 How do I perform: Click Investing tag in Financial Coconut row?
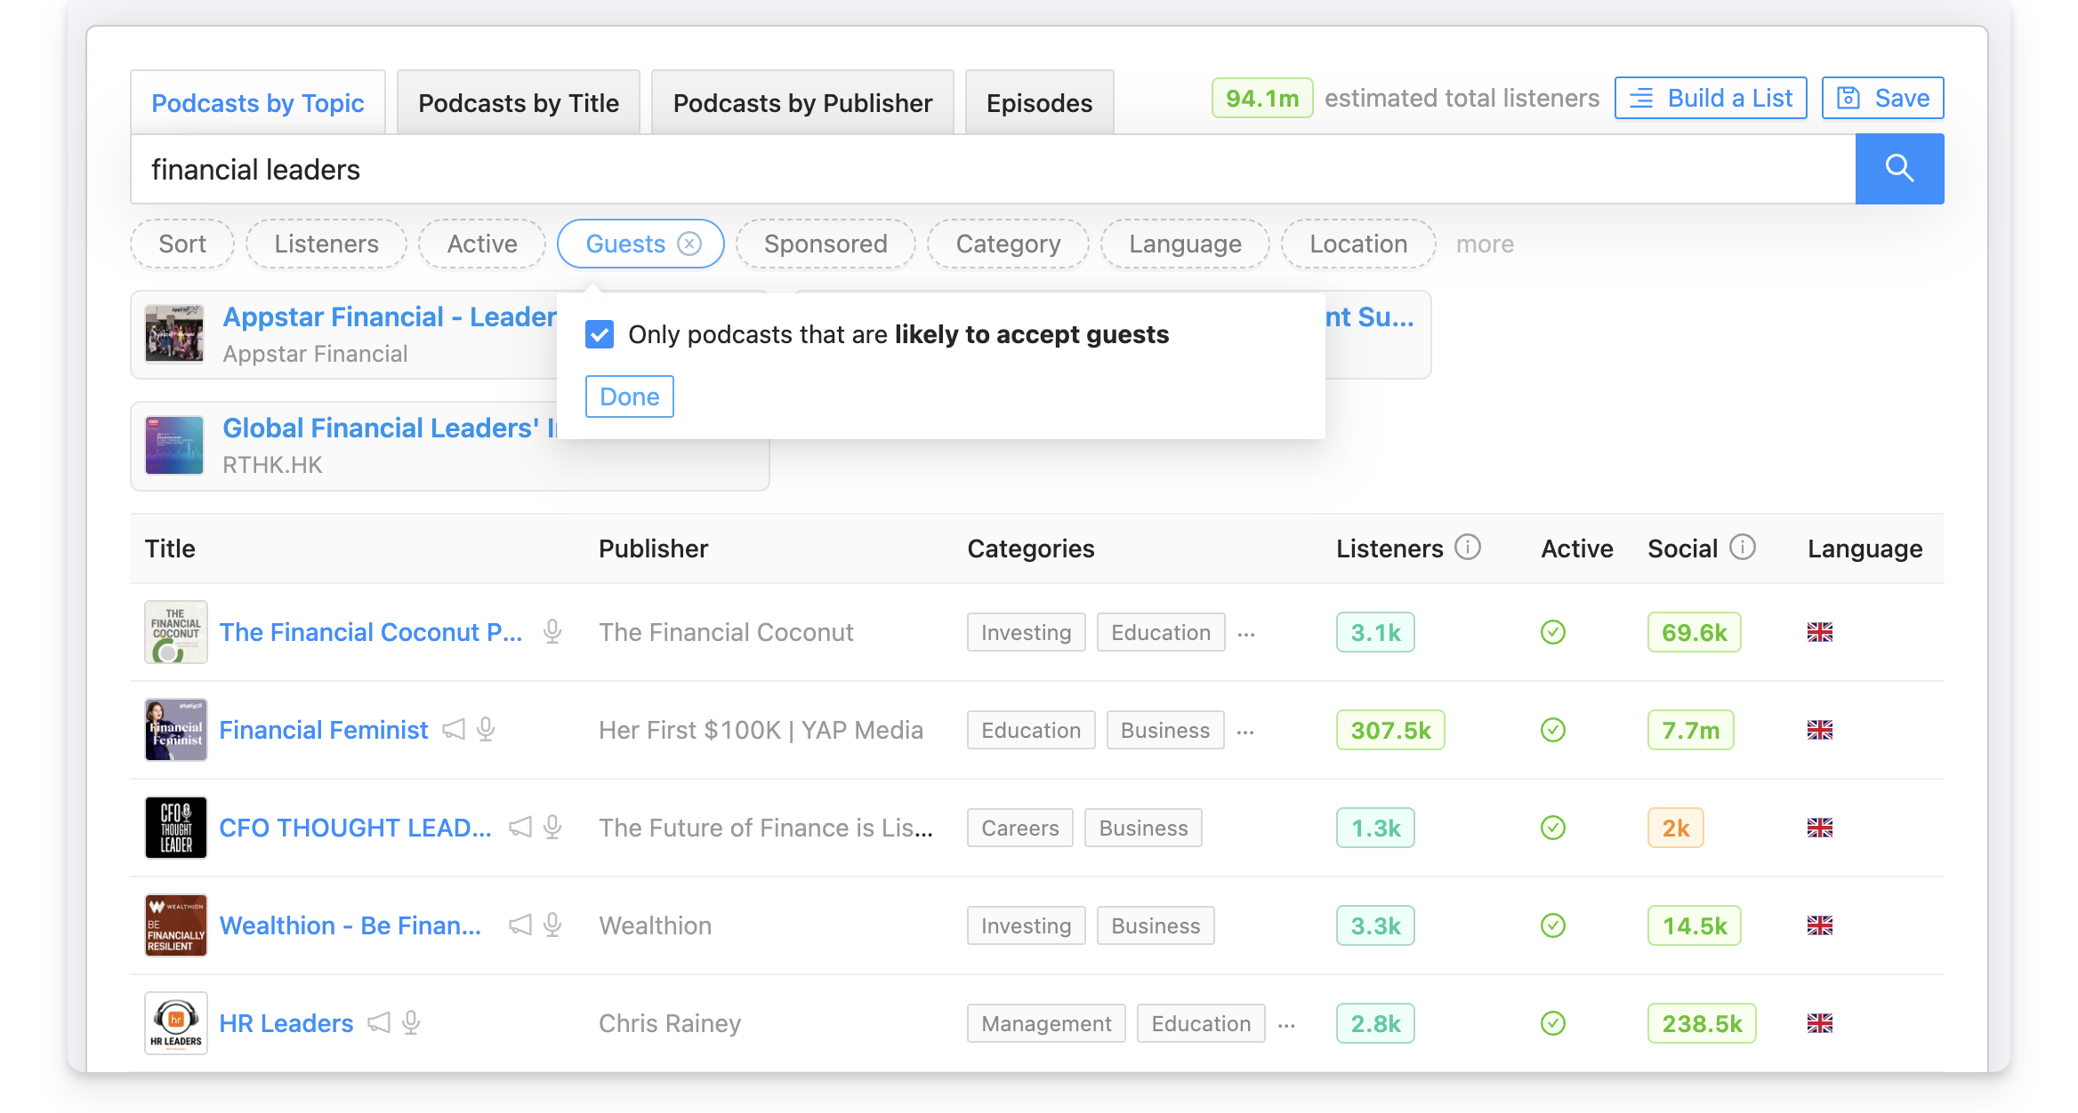[1027, 632]
